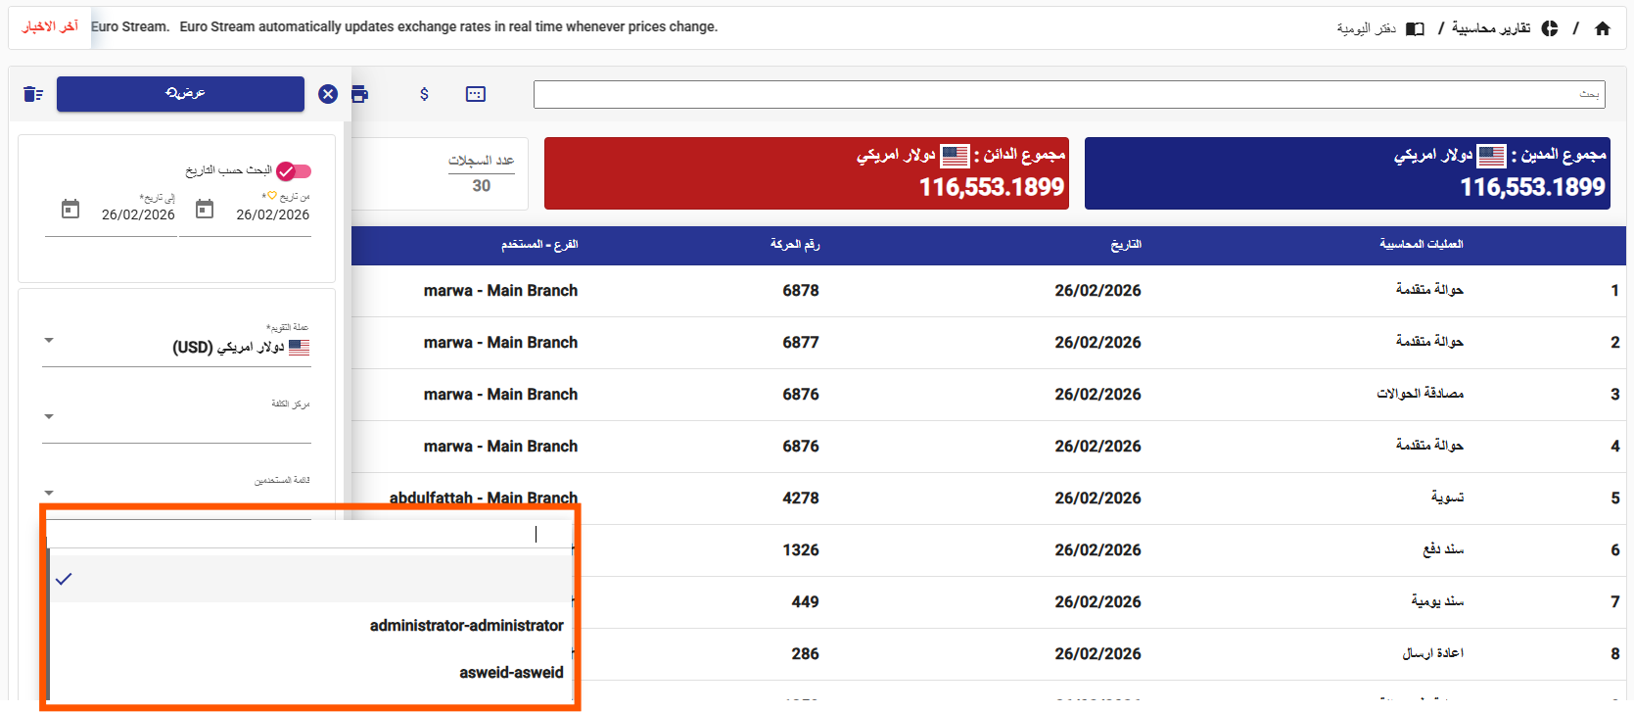Click the clear filters trash icon

(x=33, y=94)
